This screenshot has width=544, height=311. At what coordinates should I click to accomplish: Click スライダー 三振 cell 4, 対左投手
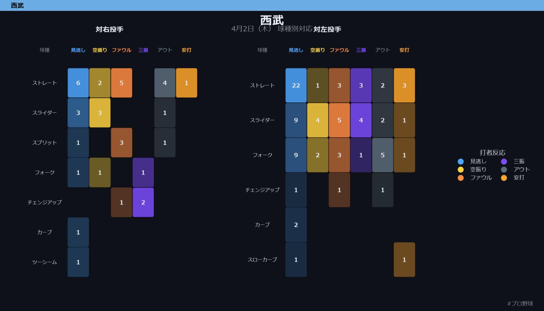click(x=361, y=120)
